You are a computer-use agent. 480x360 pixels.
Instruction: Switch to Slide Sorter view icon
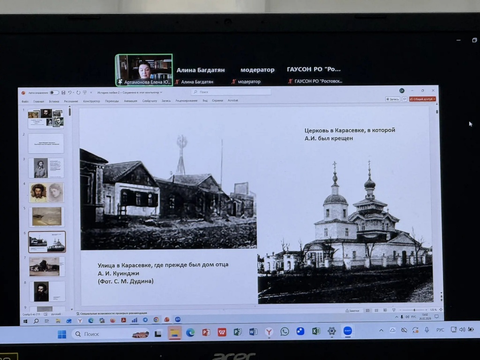[x=375, y=310]
